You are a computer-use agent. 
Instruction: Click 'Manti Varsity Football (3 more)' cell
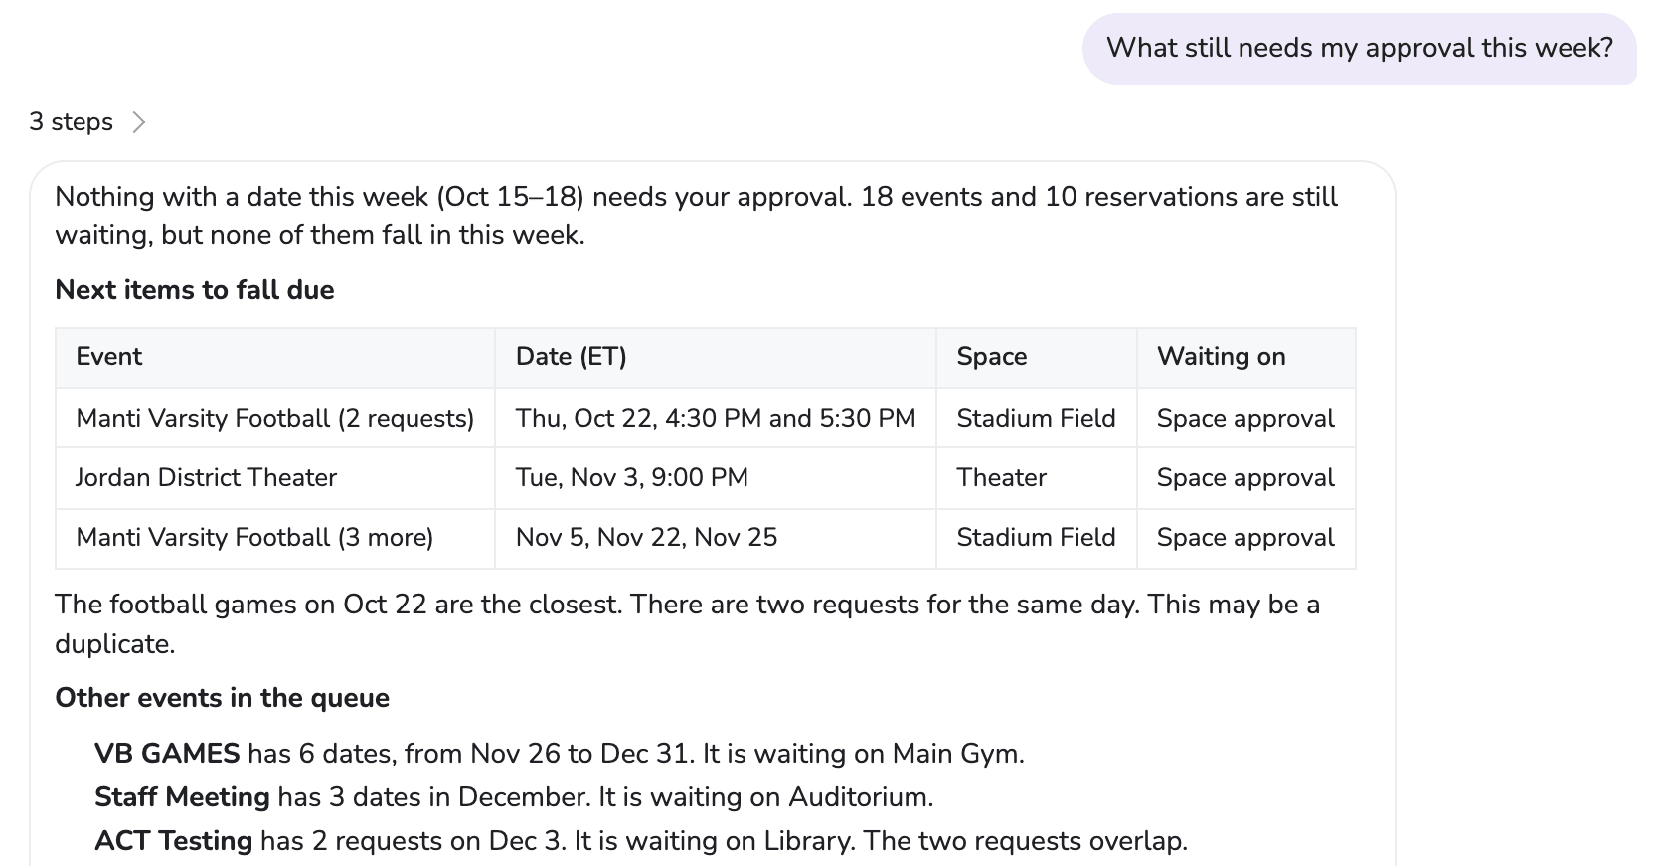pyautogui.click(x=275, y=538)
